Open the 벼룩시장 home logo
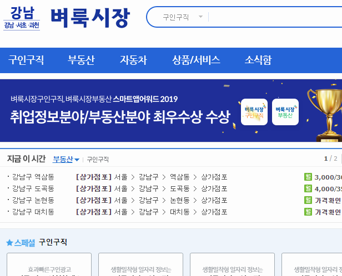342x276 pixels. (90, 18)
